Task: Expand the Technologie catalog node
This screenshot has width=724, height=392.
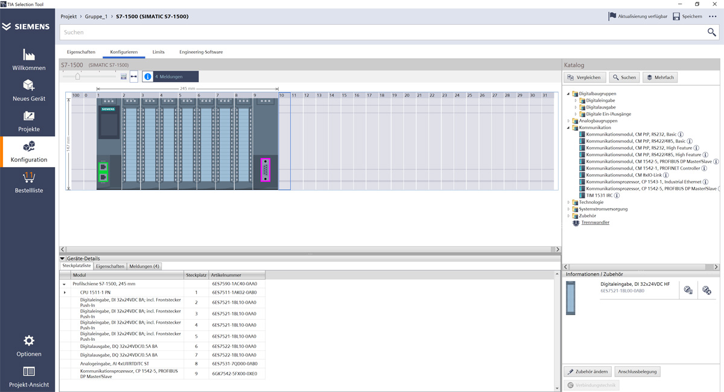Action: tap(568, 202)
